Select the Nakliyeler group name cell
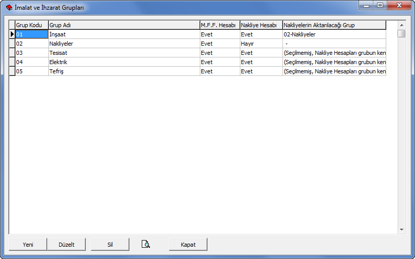This screenshot has width=415, height=259. [123, 44]
